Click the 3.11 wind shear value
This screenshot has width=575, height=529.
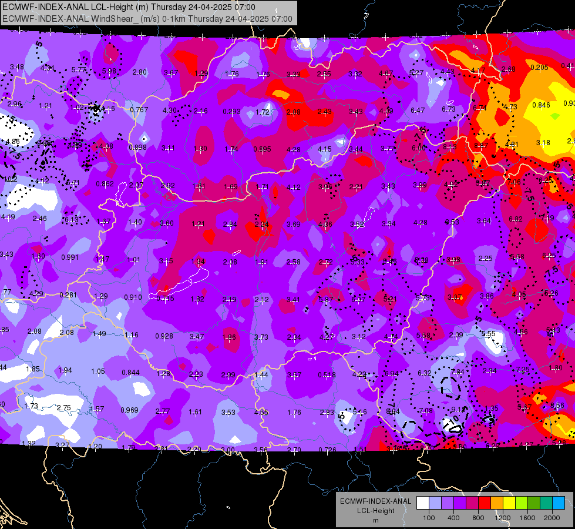[168, 148]
